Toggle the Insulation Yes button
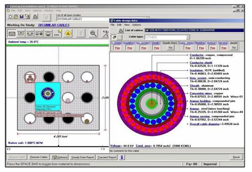 coord(129,48)
